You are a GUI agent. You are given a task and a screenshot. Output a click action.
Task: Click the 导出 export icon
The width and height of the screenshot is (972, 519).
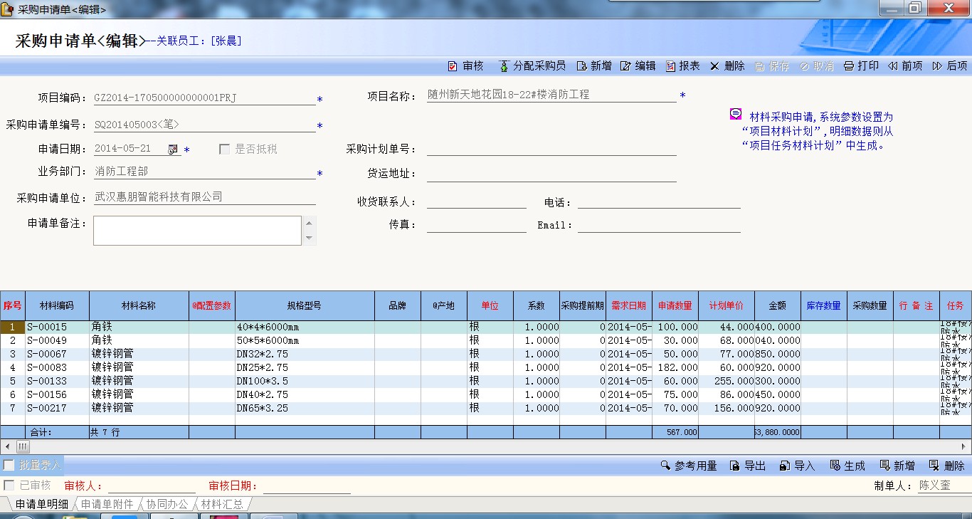coord(735,466)
